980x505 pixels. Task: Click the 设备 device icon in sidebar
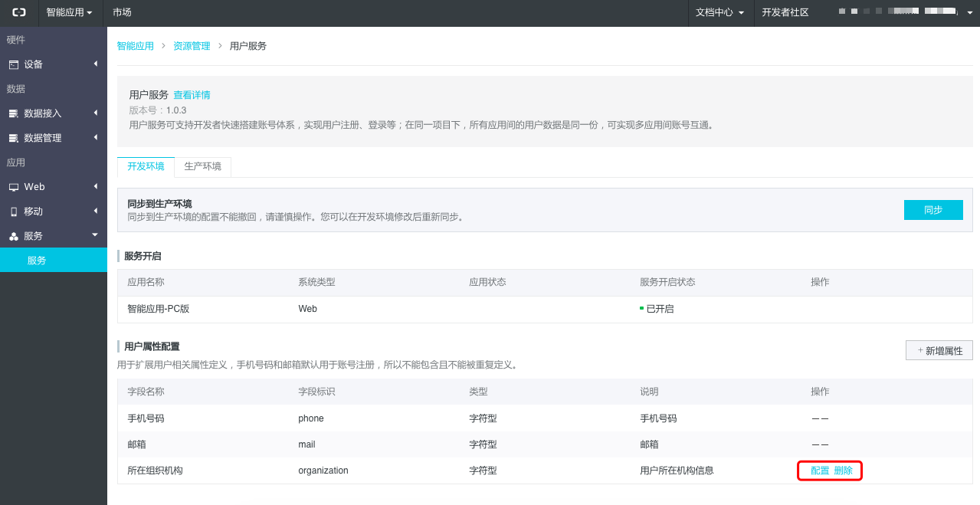click(13, 64)
